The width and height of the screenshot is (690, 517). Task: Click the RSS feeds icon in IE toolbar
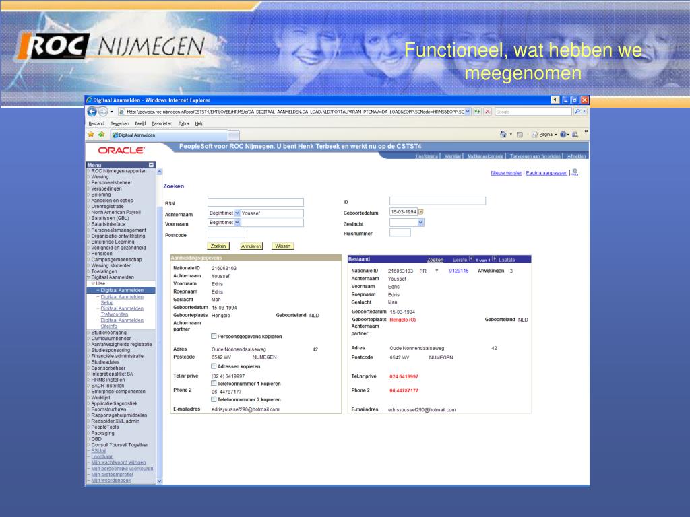520,135
